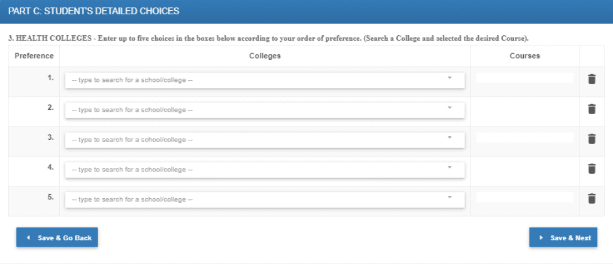Open the dropdown arrow for preference 3 college

coord(450,137)
